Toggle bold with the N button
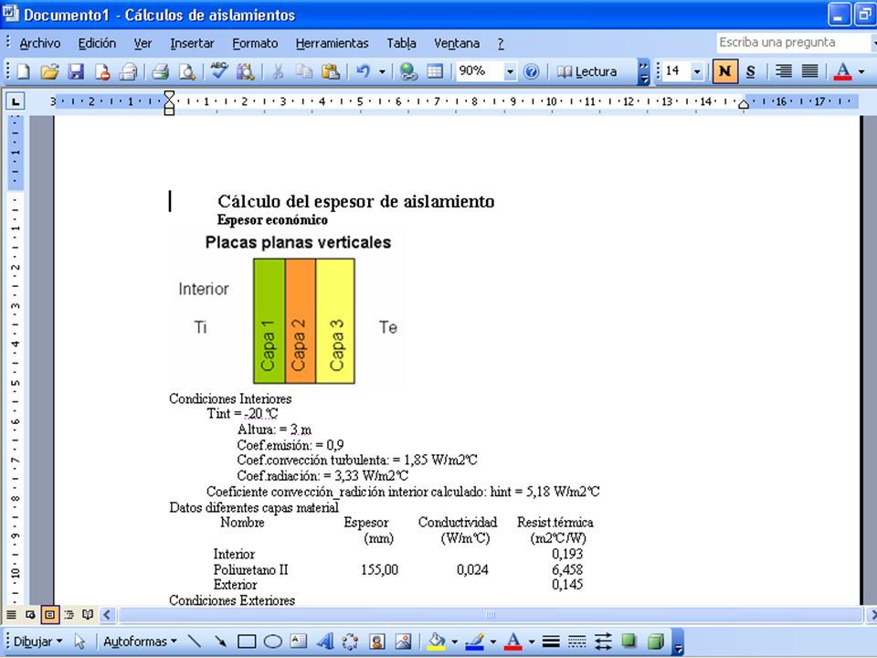The image size is (877, 658). 724,71
